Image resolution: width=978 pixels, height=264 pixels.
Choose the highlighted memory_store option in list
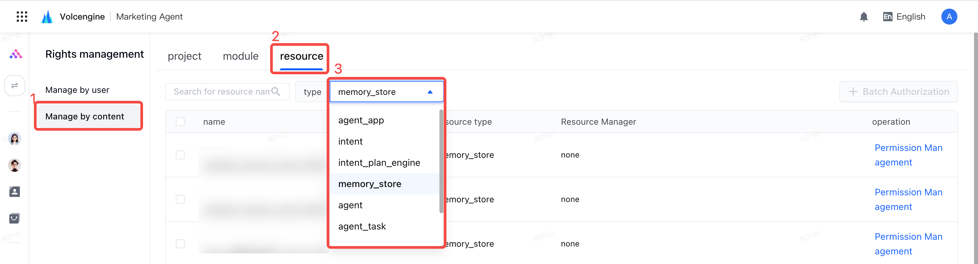[385, 184]
